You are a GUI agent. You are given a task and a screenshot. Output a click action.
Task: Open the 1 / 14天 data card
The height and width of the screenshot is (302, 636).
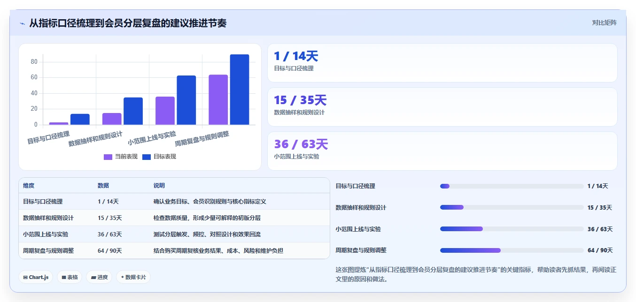(442, 63)
